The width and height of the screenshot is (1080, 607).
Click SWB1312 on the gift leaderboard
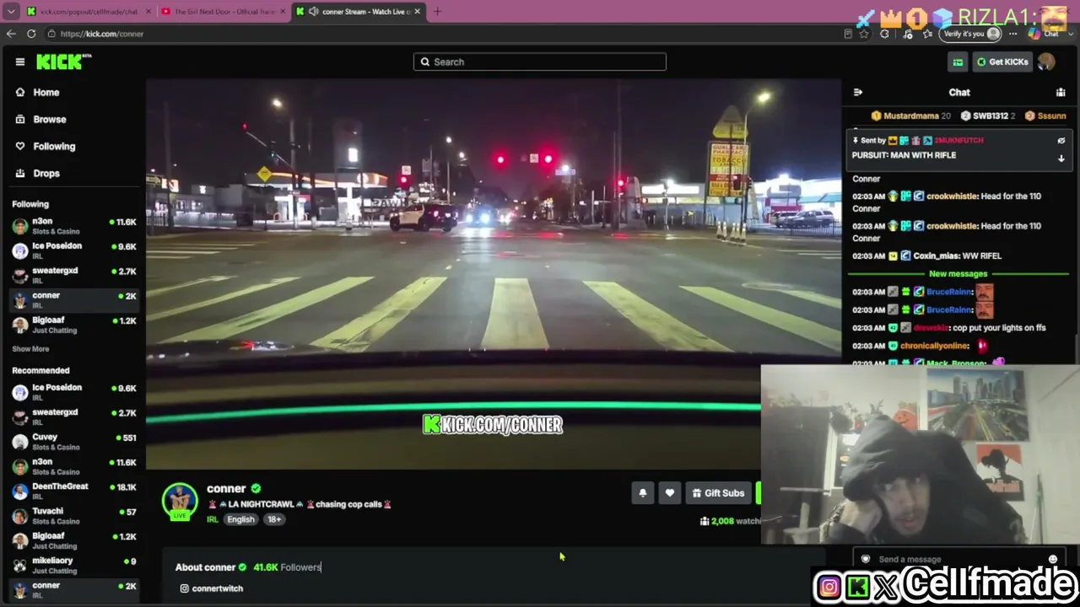pyautogui.click(x=987, y=115)
